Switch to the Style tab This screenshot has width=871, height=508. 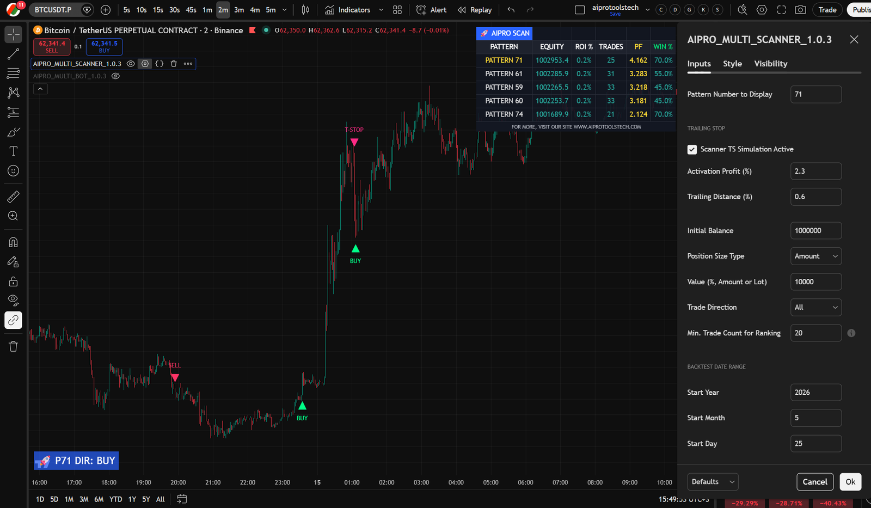tap(732, 64)
